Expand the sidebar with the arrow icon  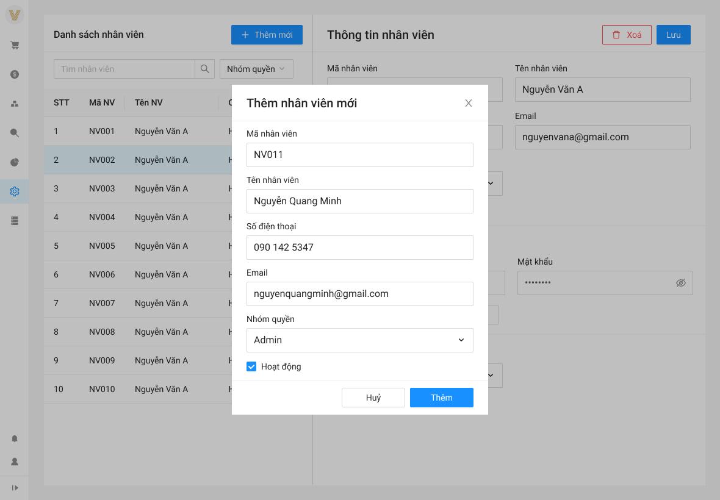[15, 488]
